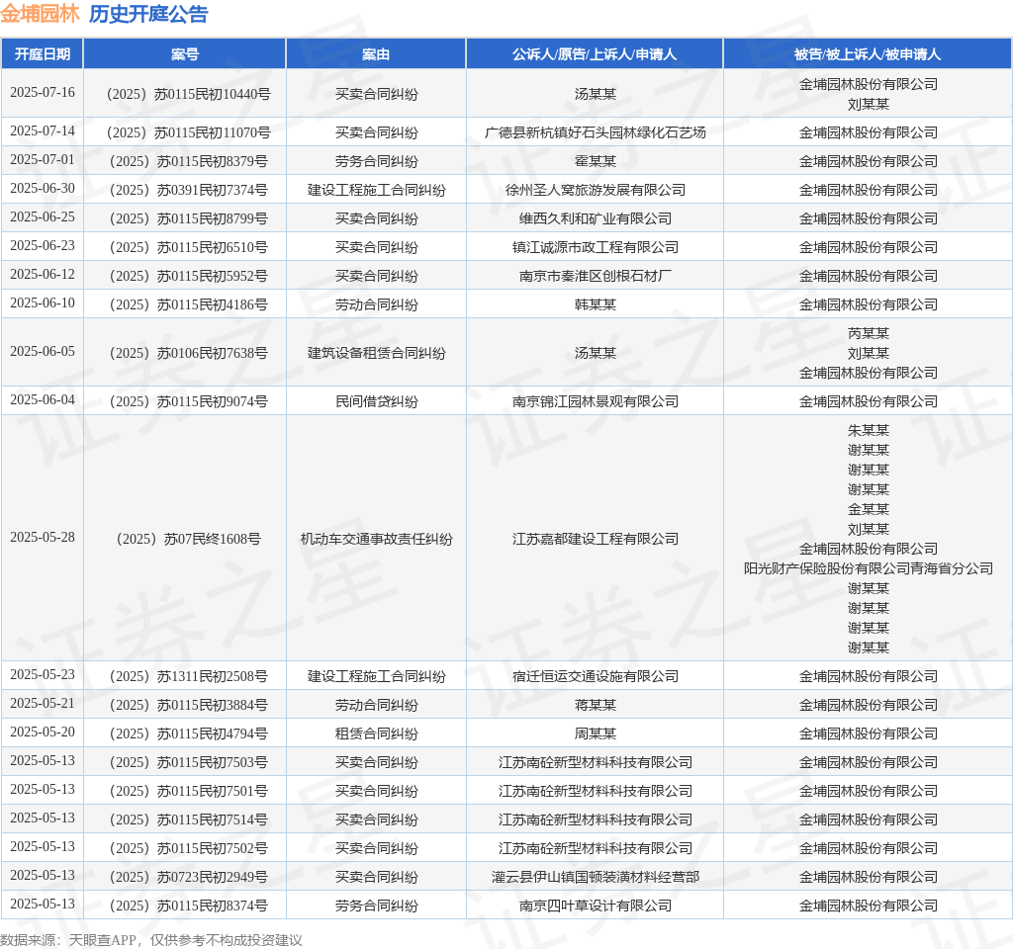Click plaintiff 广德县新杭镇好石头园林绿化石艺场

click(x=595, y=133)
